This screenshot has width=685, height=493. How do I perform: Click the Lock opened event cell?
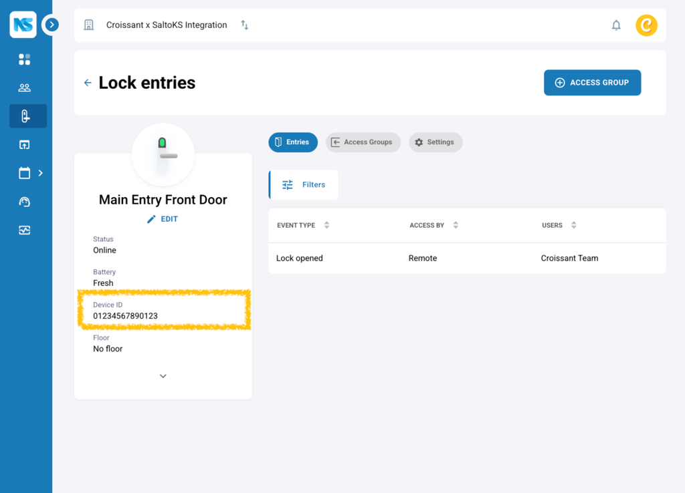tap(300, 259)
